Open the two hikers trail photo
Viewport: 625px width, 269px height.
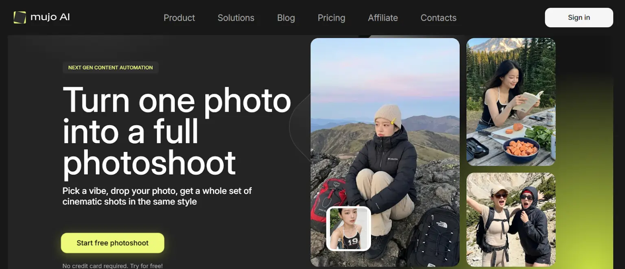tap(511, 220)
